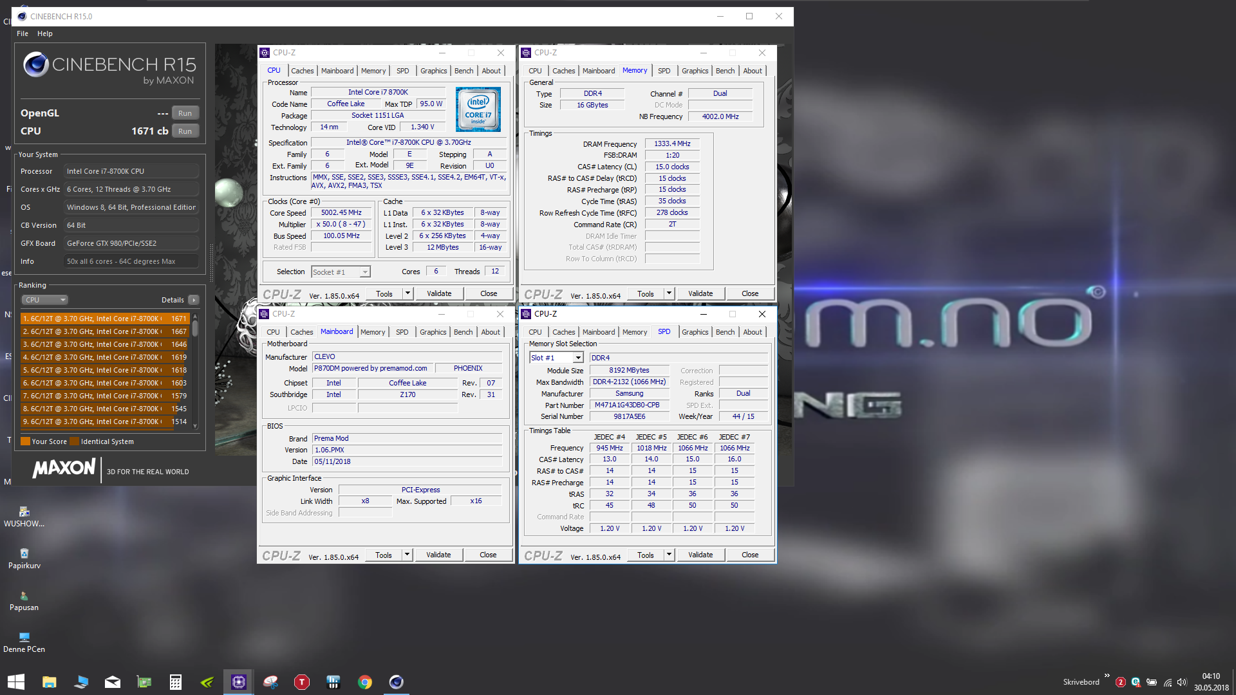Click Tools button in Mainboard tab window
Viewport: 1236px width, 695px height.
pos(384,555)
